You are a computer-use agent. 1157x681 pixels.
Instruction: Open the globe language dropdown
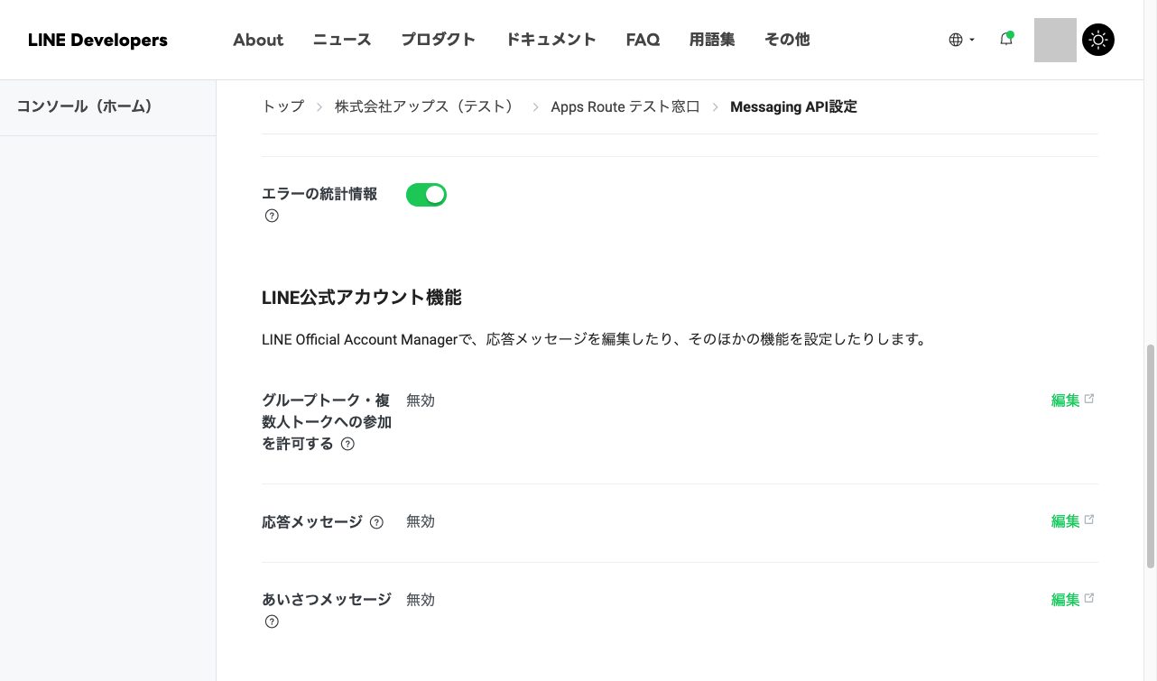click(x=962, y=40)
